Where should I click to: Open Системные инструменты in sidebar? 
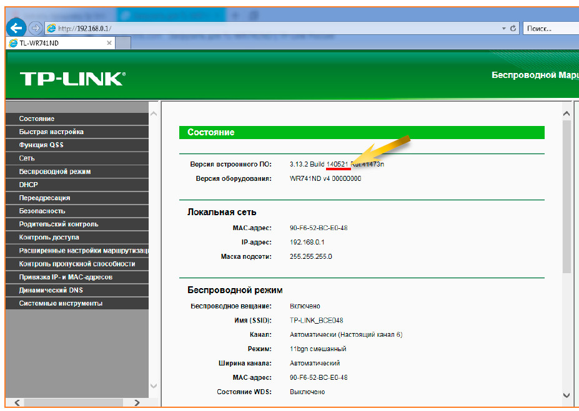(61, 303)
